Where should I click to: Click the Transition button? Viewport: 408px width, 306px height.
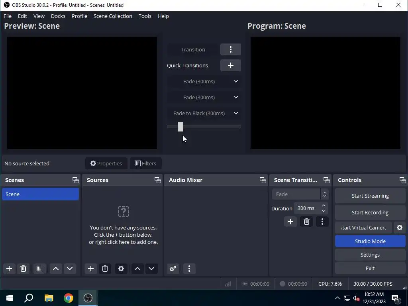(x=193, y=49)
